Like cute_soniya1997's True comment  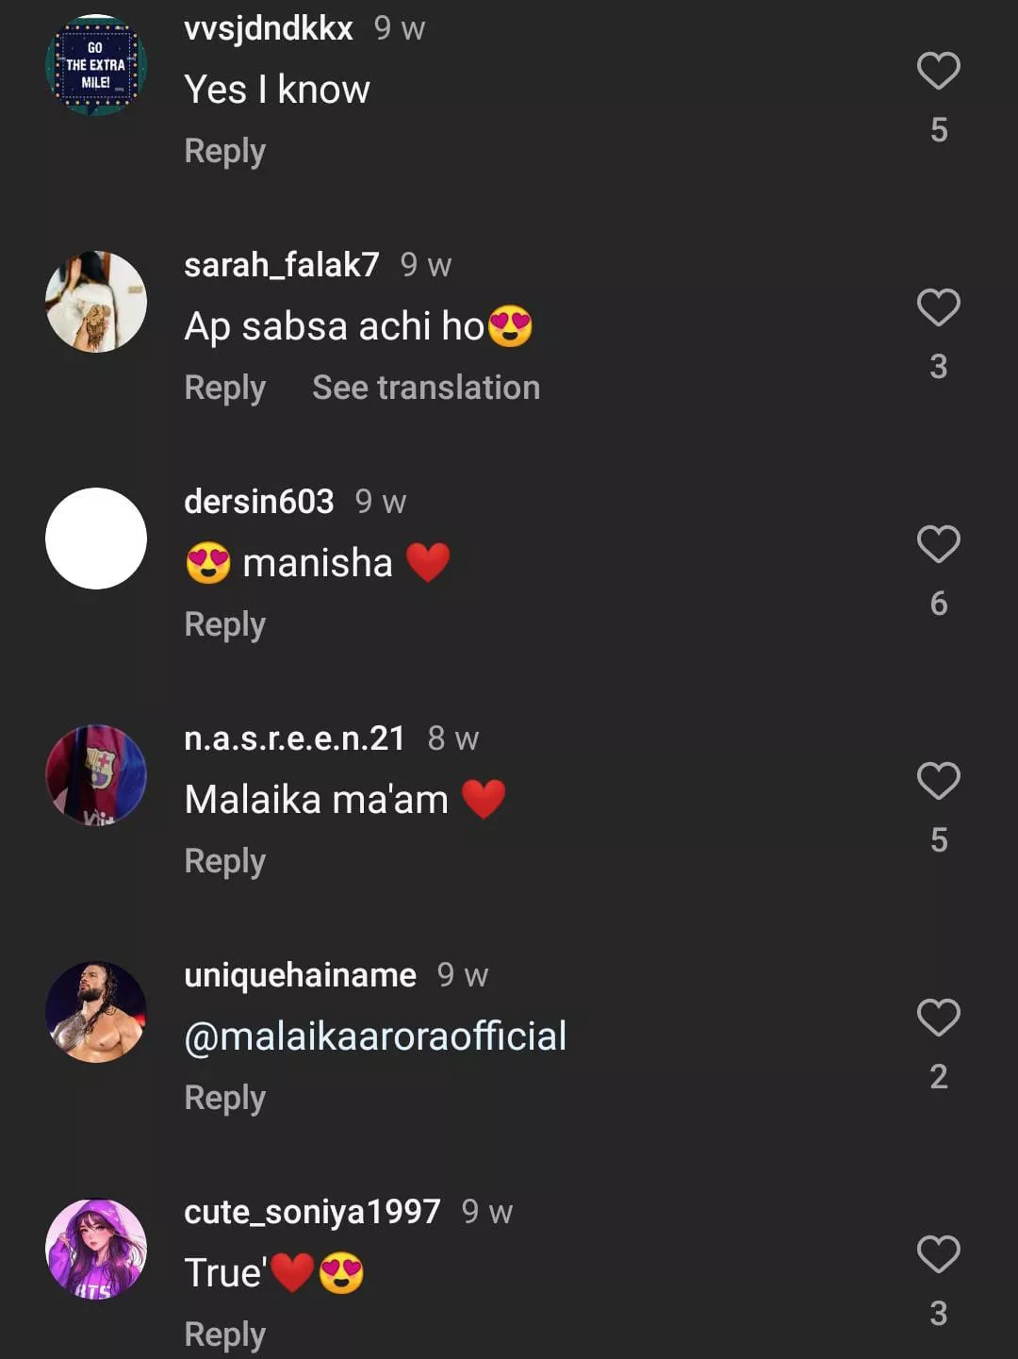click(938, 1255)
